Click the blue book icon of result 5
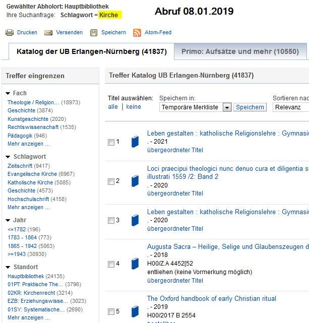Screen dimensions: 309x323 tap(135, 311)
